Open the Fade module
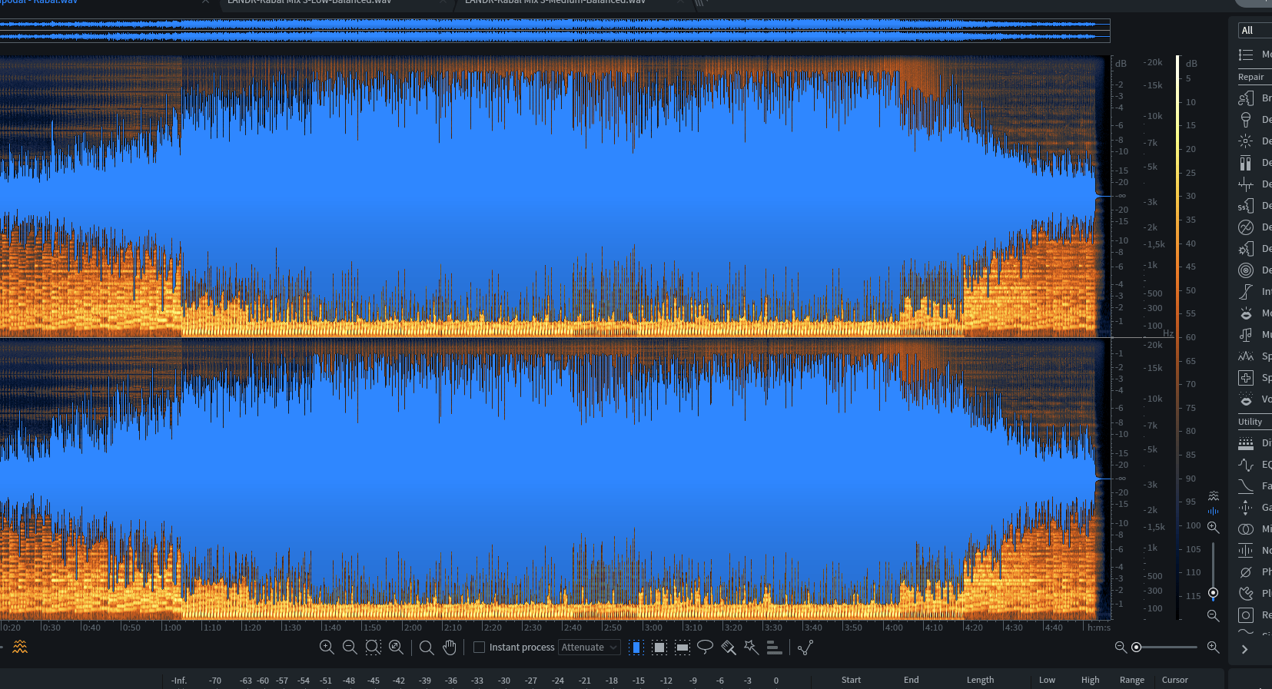The width and height of the screenshot is (1272, 689). coord(1246,485)
